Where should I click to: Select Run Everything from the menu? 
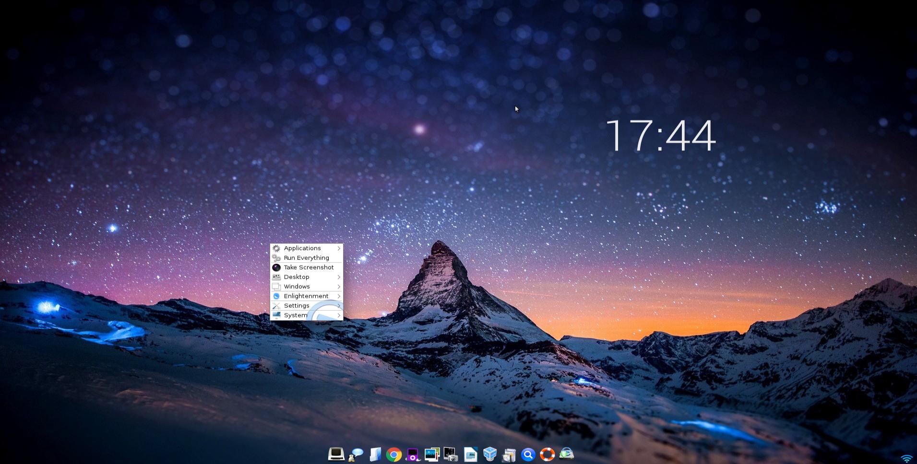(x=306, y=258)
